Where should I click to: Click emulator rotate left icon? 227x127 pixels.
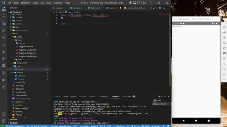tap(224, 43)
